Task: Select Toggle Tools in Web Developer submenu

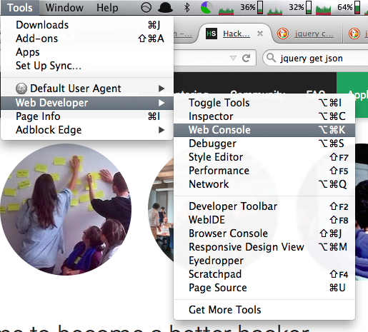Action: 264,103
